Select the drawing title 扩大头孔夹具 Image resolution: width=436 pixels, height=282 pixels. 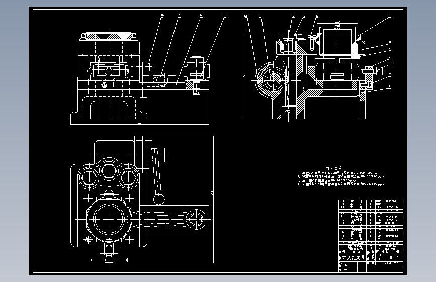[352, 257]
